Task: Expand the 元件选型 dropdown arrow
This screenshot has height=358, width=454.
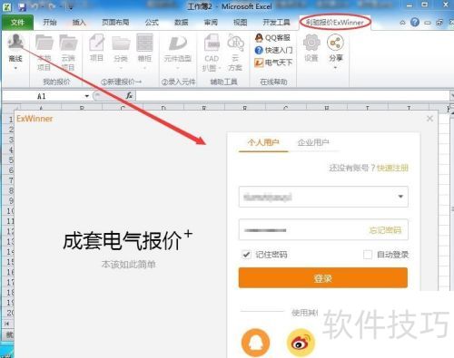Action: coord(178,68)
